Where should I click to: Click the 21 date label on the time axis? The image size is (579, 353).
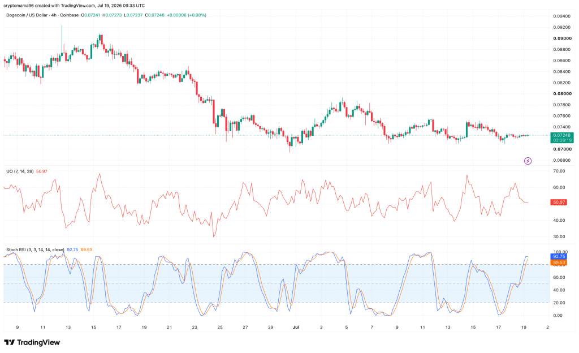[169, 327]
